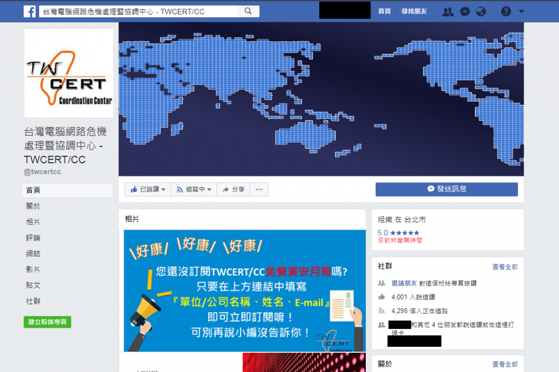The height and width of the screenshot is (372, 559).
Task: Click the 4,298 個人正在追蹤 text
Action: [419, 311]
